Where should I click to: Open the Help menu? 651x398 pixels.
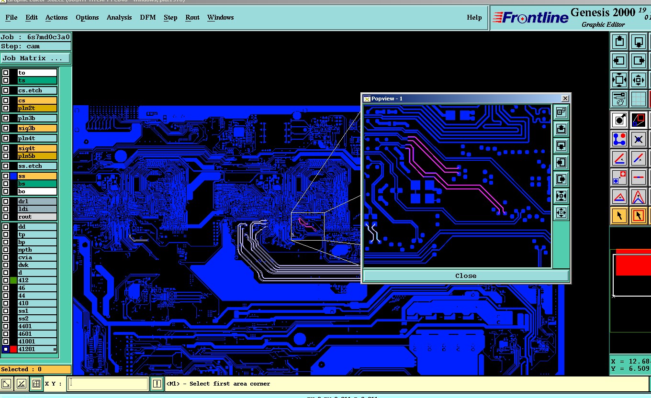tap(474, 17)
